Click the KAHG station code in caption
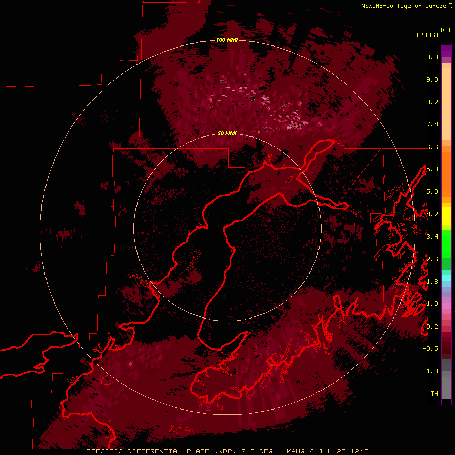Image resolution: width=455 pixels, height=455 pixels. point(296,451)
